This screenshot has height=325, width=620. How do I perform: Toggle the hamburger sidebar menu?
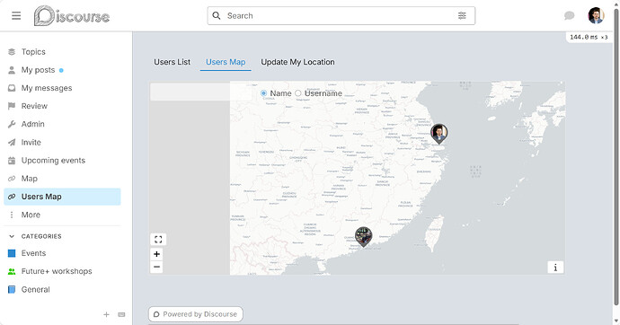tap(16, 16)
